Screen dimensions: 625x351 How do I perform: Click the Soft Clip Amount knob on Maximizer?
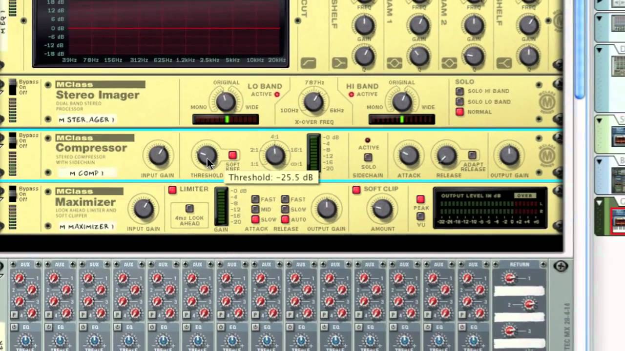(382, 209)
